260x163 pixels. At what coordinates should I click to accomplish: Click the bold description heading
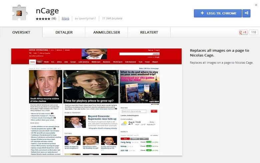(x=220, y=53)
